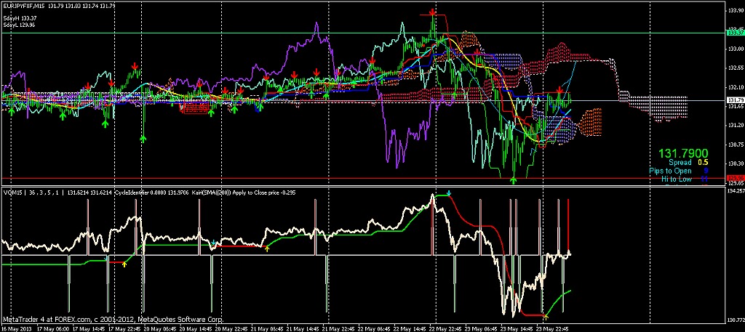Select the green buy arrow on red support line

tap(513, 181)
